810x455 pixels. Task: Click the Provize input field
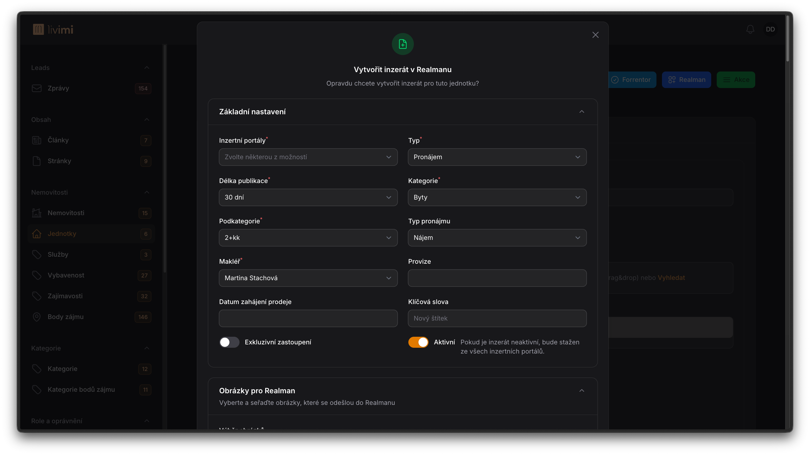pos(497,278)
